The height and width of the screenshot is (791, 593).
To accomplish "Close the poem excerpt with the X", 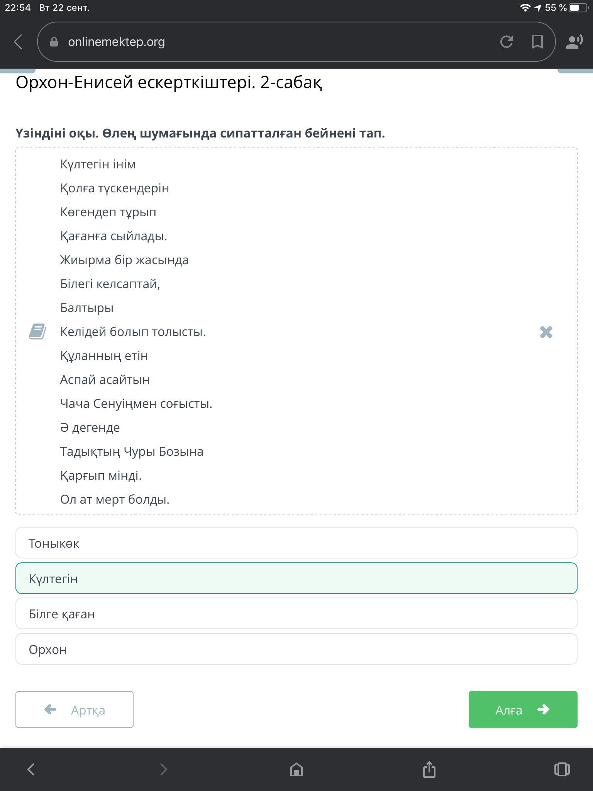I will tap(546, 332).
